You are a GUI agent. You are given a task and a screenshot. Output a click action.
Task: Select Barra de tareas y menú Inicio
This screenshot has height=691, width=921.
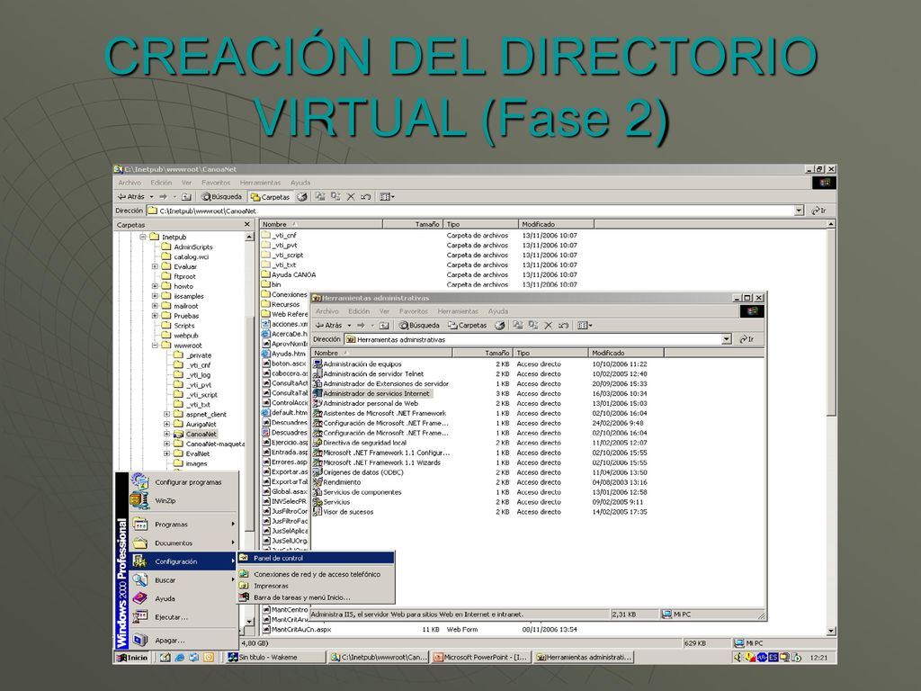pyautogui.click(x=316, y=597)
